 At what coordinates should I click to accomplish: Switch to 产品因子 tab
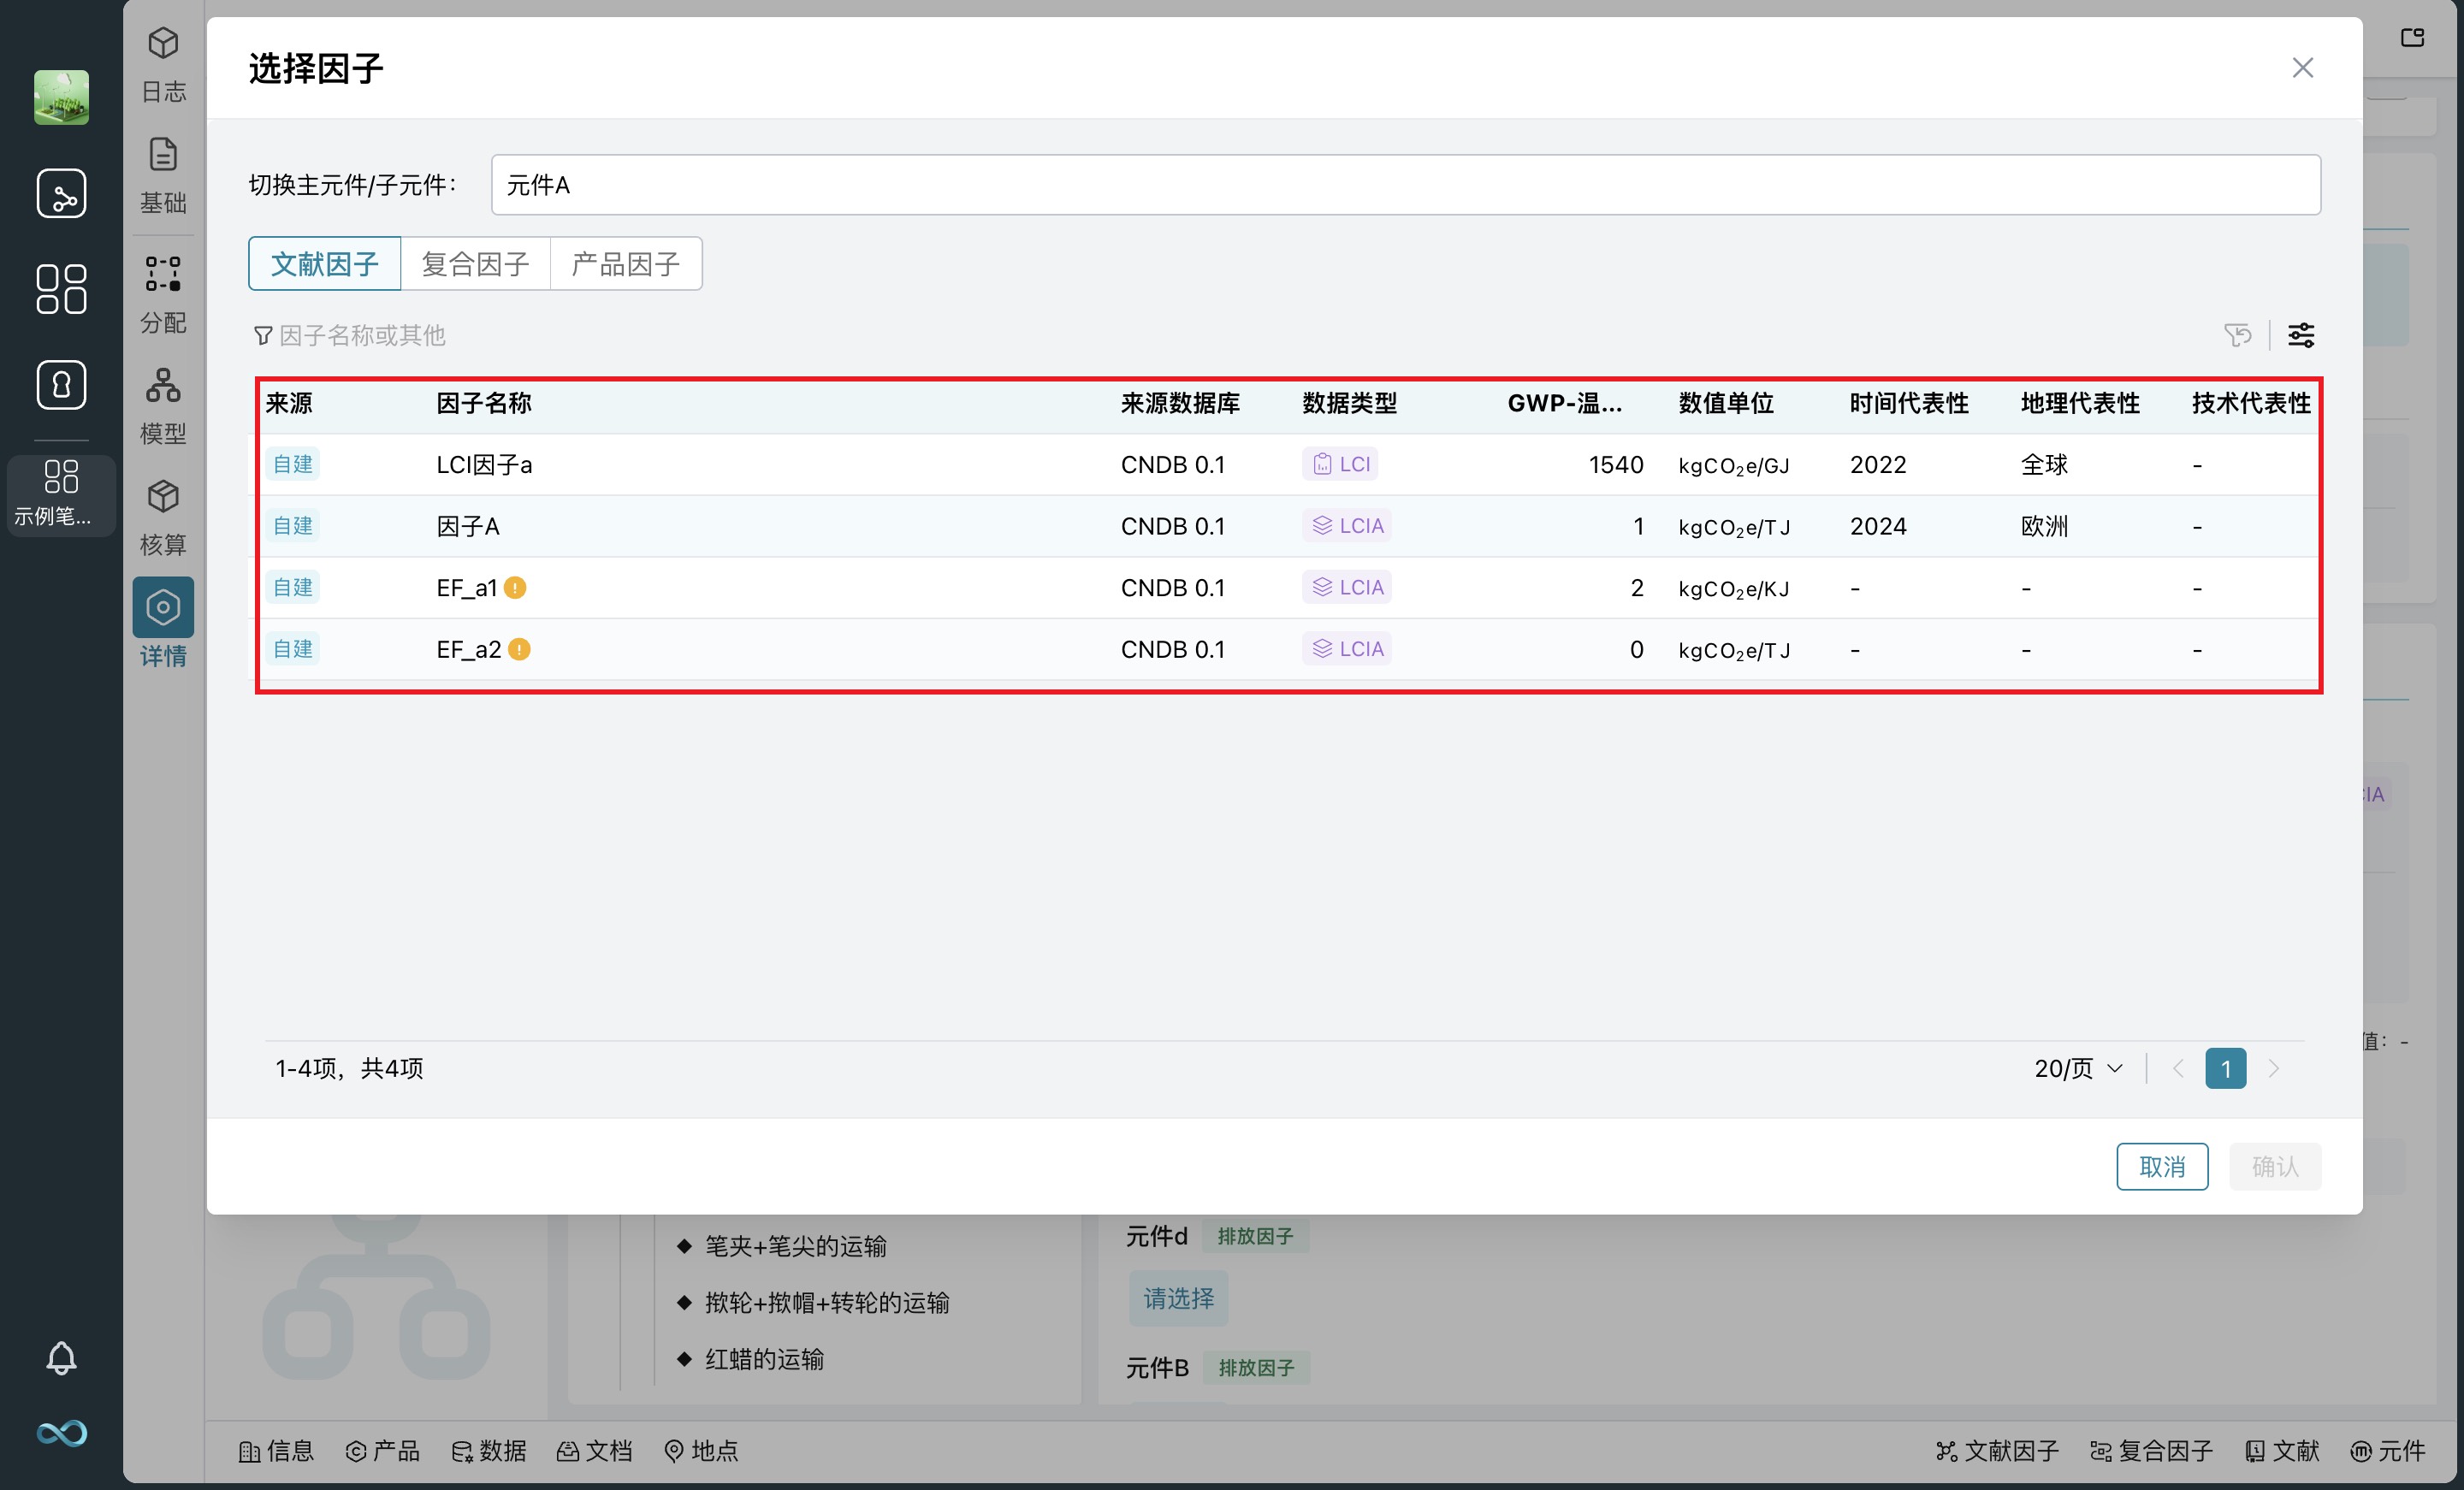tap(625, 264)
